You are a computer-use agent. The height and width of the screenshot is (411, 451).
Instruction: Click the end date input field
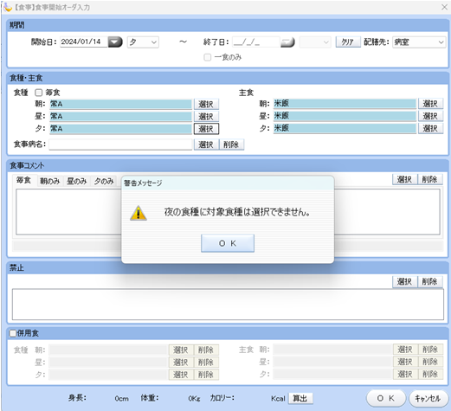tap(256, 42)
